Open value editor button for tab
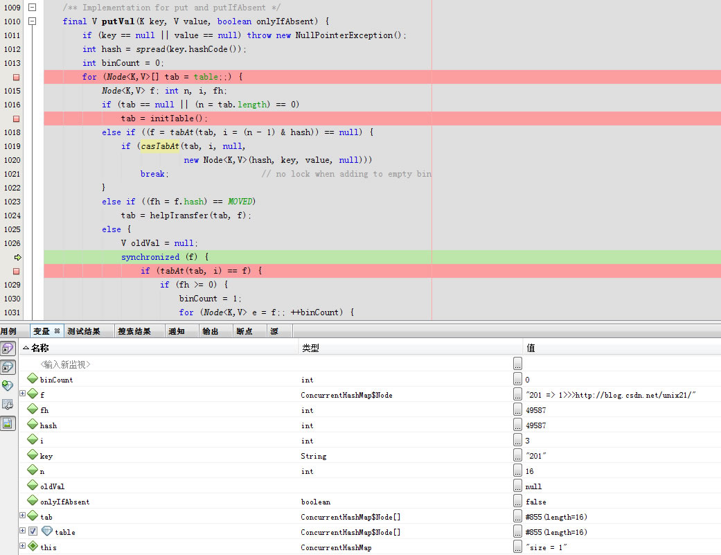 coord(518,516)
